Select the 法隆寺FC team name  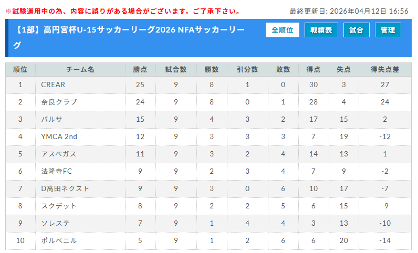pos(57,171)
